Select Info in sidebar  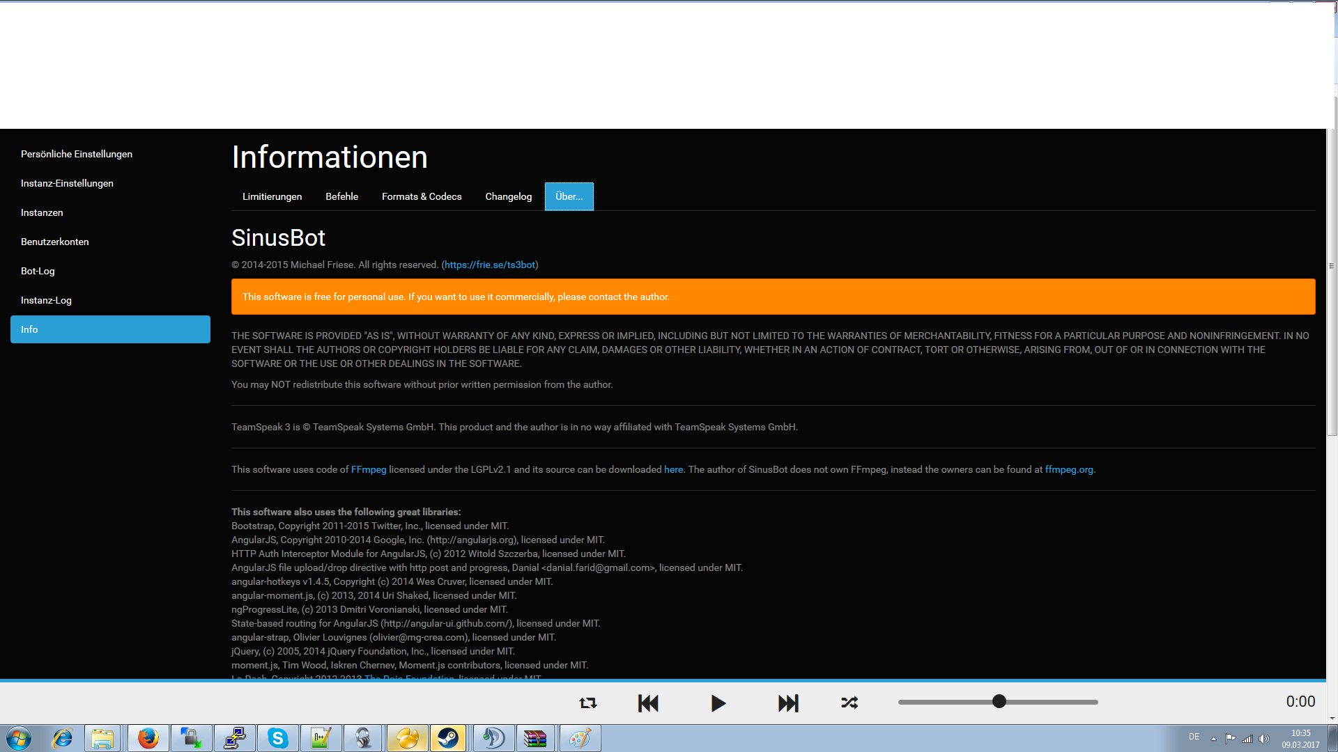[110, 329]
